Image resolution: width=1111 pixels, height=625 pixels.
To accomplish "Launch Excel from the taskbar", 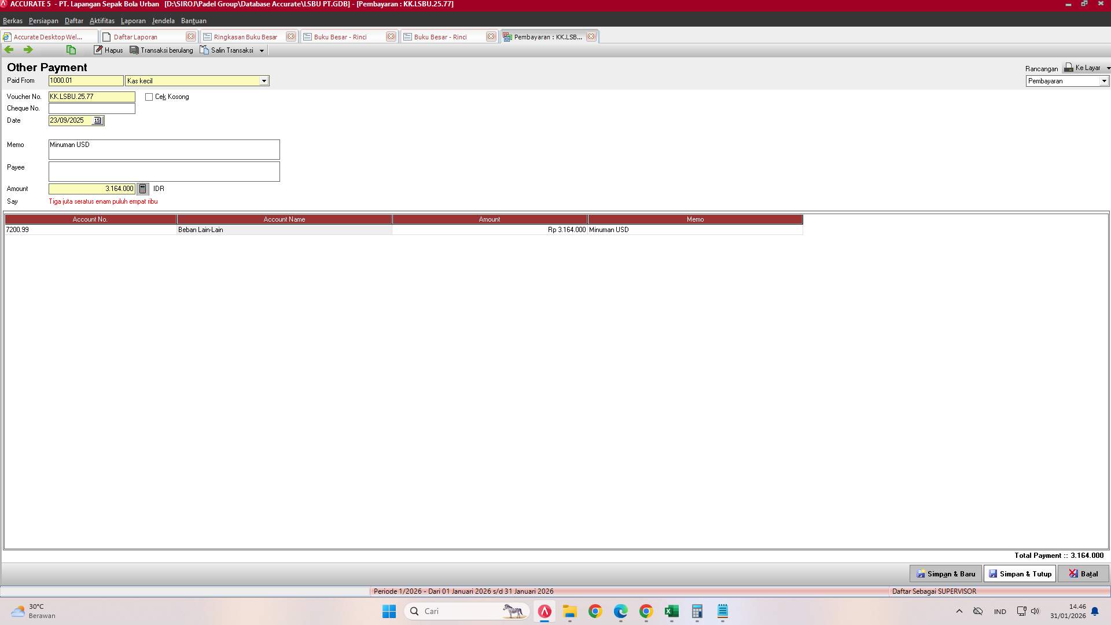I will coord(671,611).
